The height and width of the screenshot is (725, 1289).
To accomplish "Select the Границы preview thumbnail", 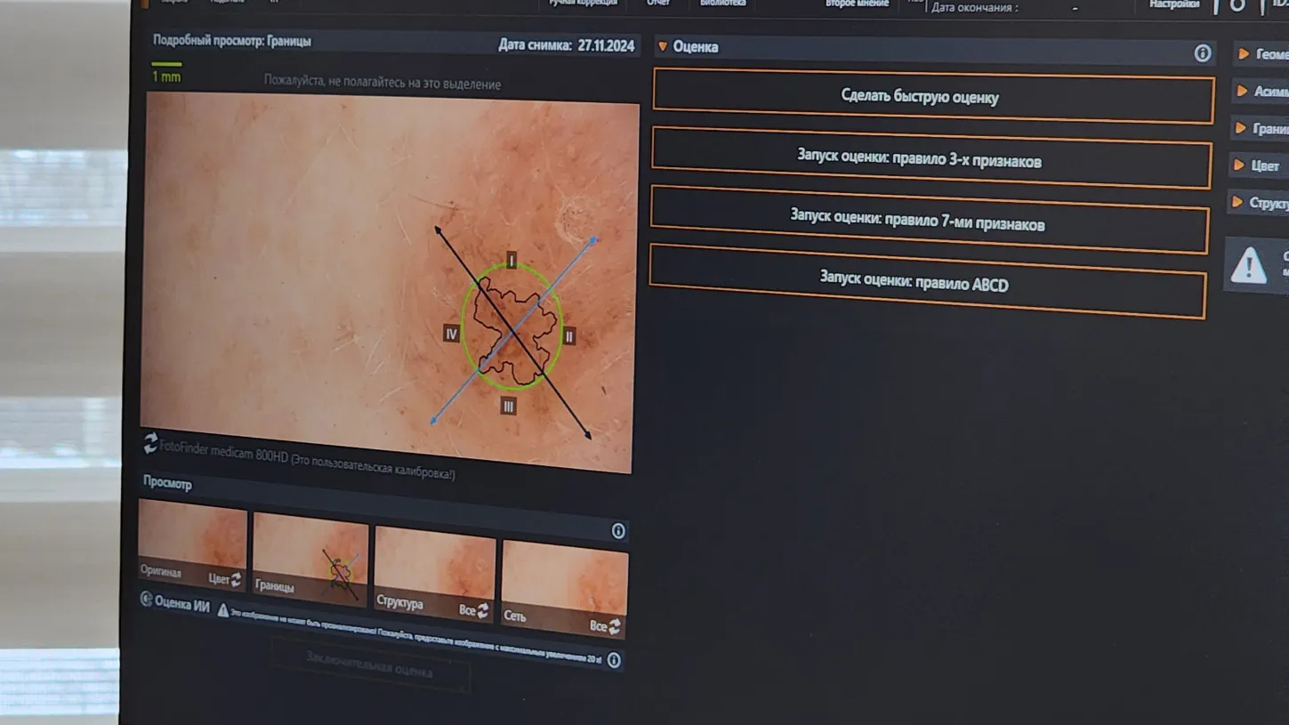I will click(310, 558).
